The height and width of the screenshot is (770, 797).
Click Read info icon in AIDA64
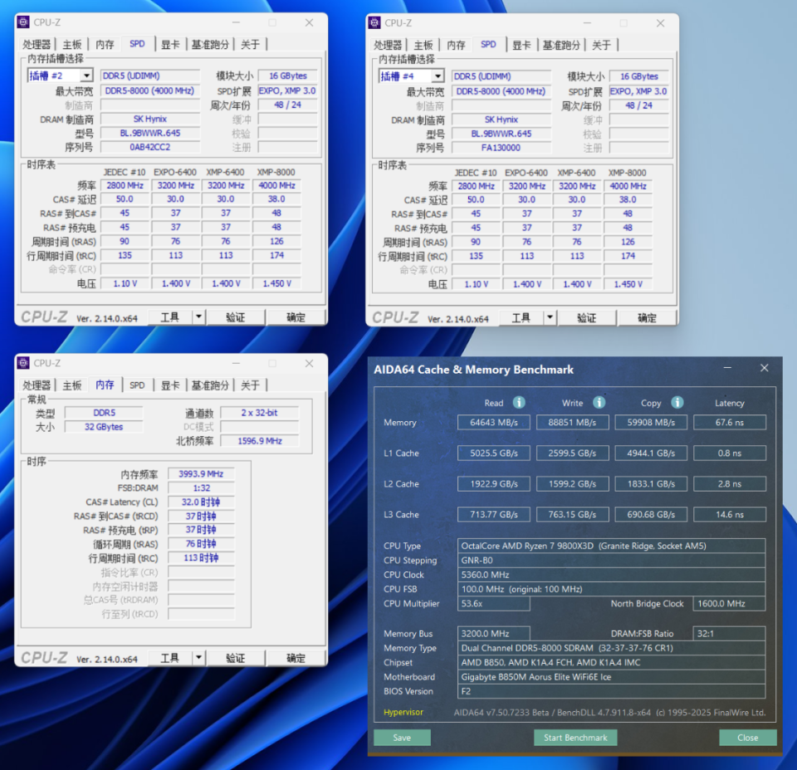518,402
